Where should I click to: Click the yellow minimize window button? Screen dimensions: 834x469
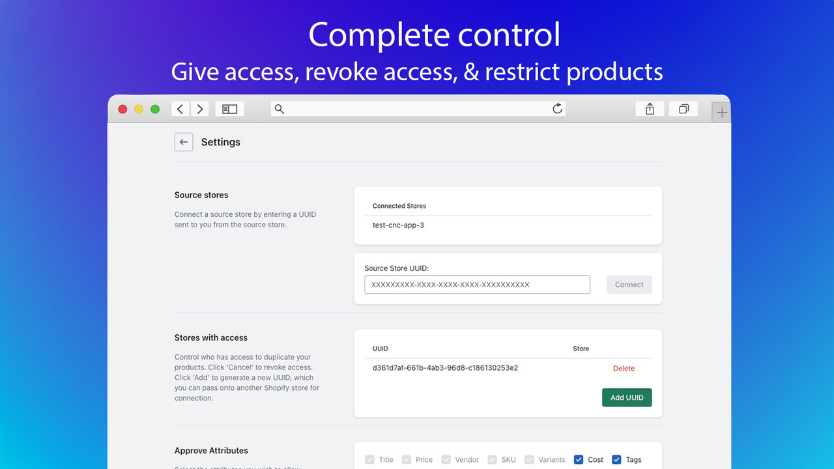tap(139, 109)
